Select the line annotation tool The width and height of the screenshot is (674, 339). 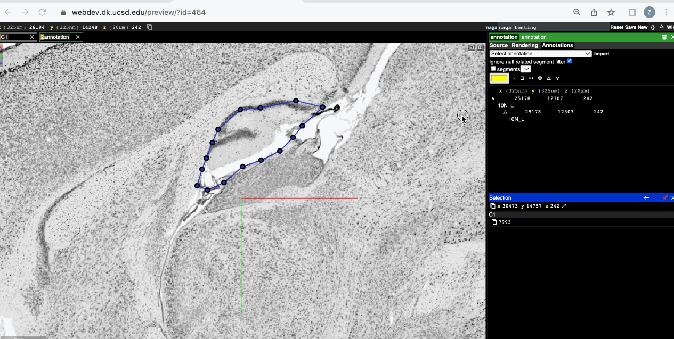point(531,78)
